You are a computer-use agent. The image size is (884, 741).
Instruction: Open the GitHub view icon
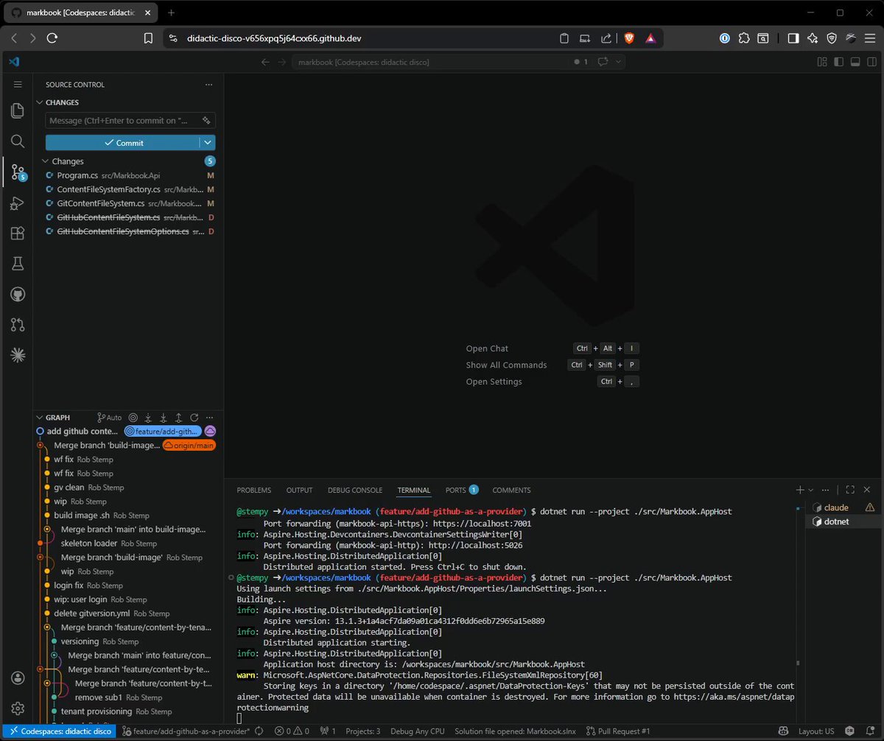click(18, 295)
